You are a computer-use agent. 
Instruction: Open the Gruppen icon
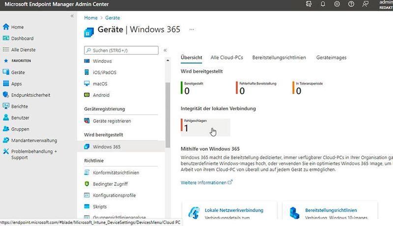point(6,129)
